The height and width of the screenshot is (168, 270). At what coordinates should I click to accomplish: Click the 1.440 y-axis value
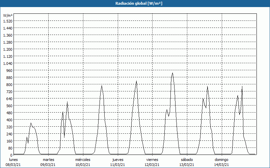[8, 28]
